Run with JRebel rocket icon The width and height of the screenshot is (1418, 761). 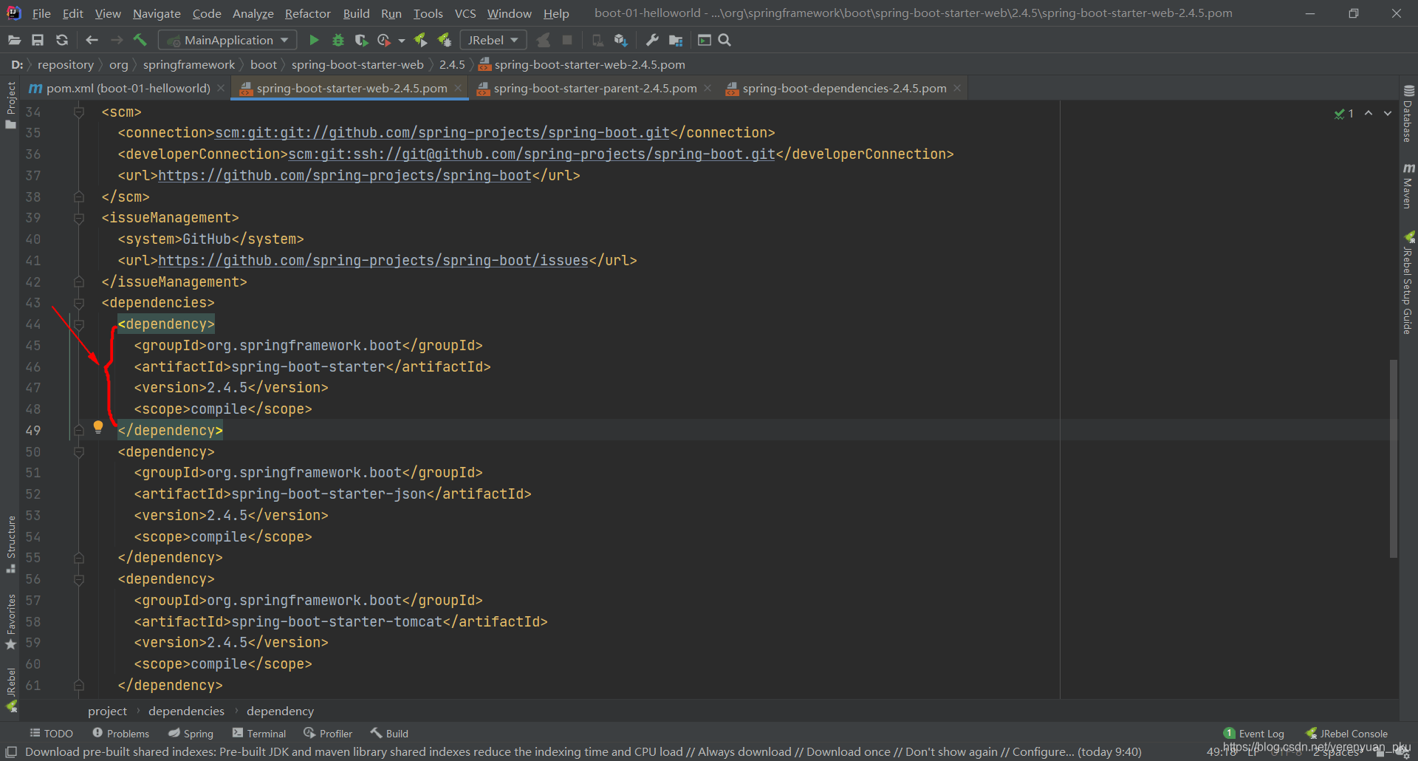pyautogui.click(x=420, y=40)
